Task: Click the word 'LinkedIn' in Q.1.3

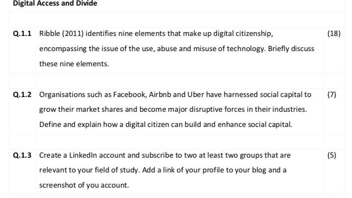Action: click(x=83, y=155)
